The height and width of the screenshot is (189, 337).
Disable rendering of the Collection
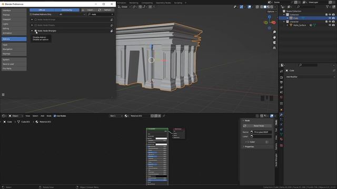coord(333,15)
